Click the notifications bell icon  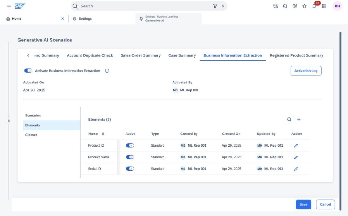click(314, 6)
